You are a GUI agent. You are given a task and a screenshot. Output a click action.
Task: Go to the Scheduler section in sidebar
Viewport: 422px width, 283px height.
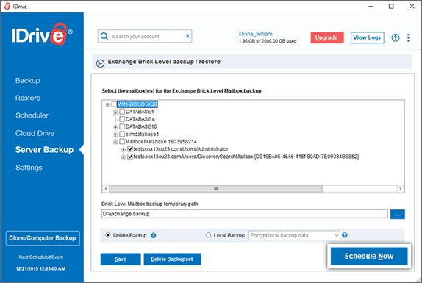(32, 115)
